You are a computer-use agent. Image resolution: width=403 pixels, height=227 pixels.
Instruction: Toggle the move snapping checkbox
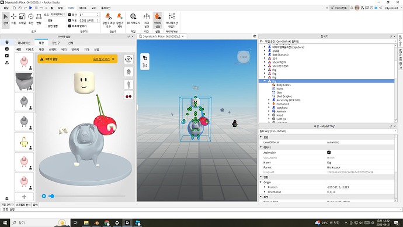click(70, 20)
